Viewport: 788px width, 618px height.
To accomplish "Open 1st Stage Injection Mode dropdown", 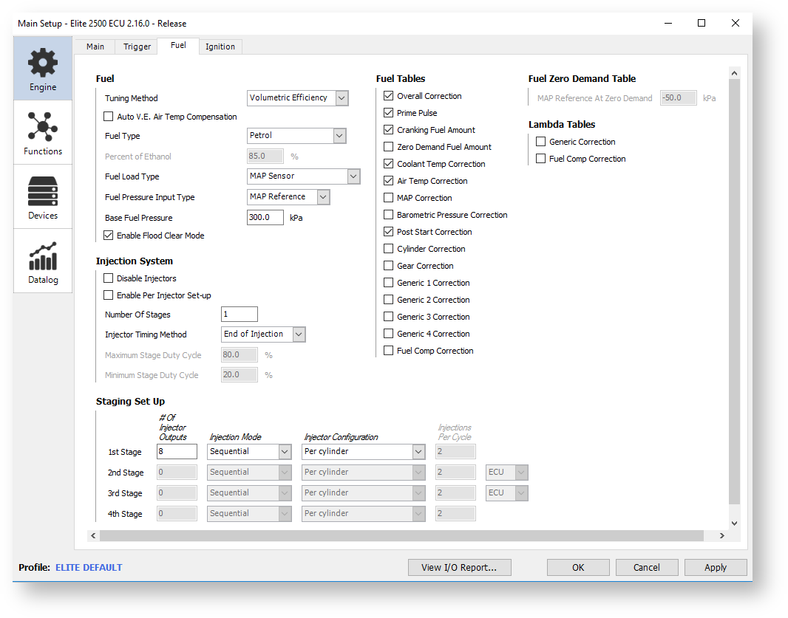I will pos(249,452).
